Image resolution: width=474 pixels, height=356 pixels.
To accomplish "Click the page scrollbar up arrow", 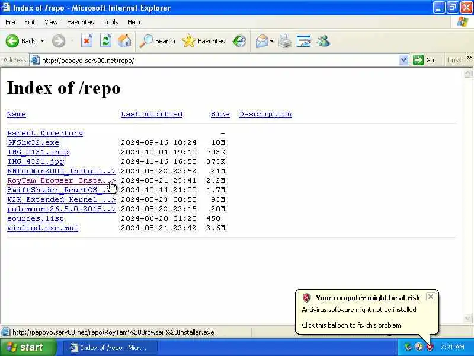I will (x=467, y=74).
